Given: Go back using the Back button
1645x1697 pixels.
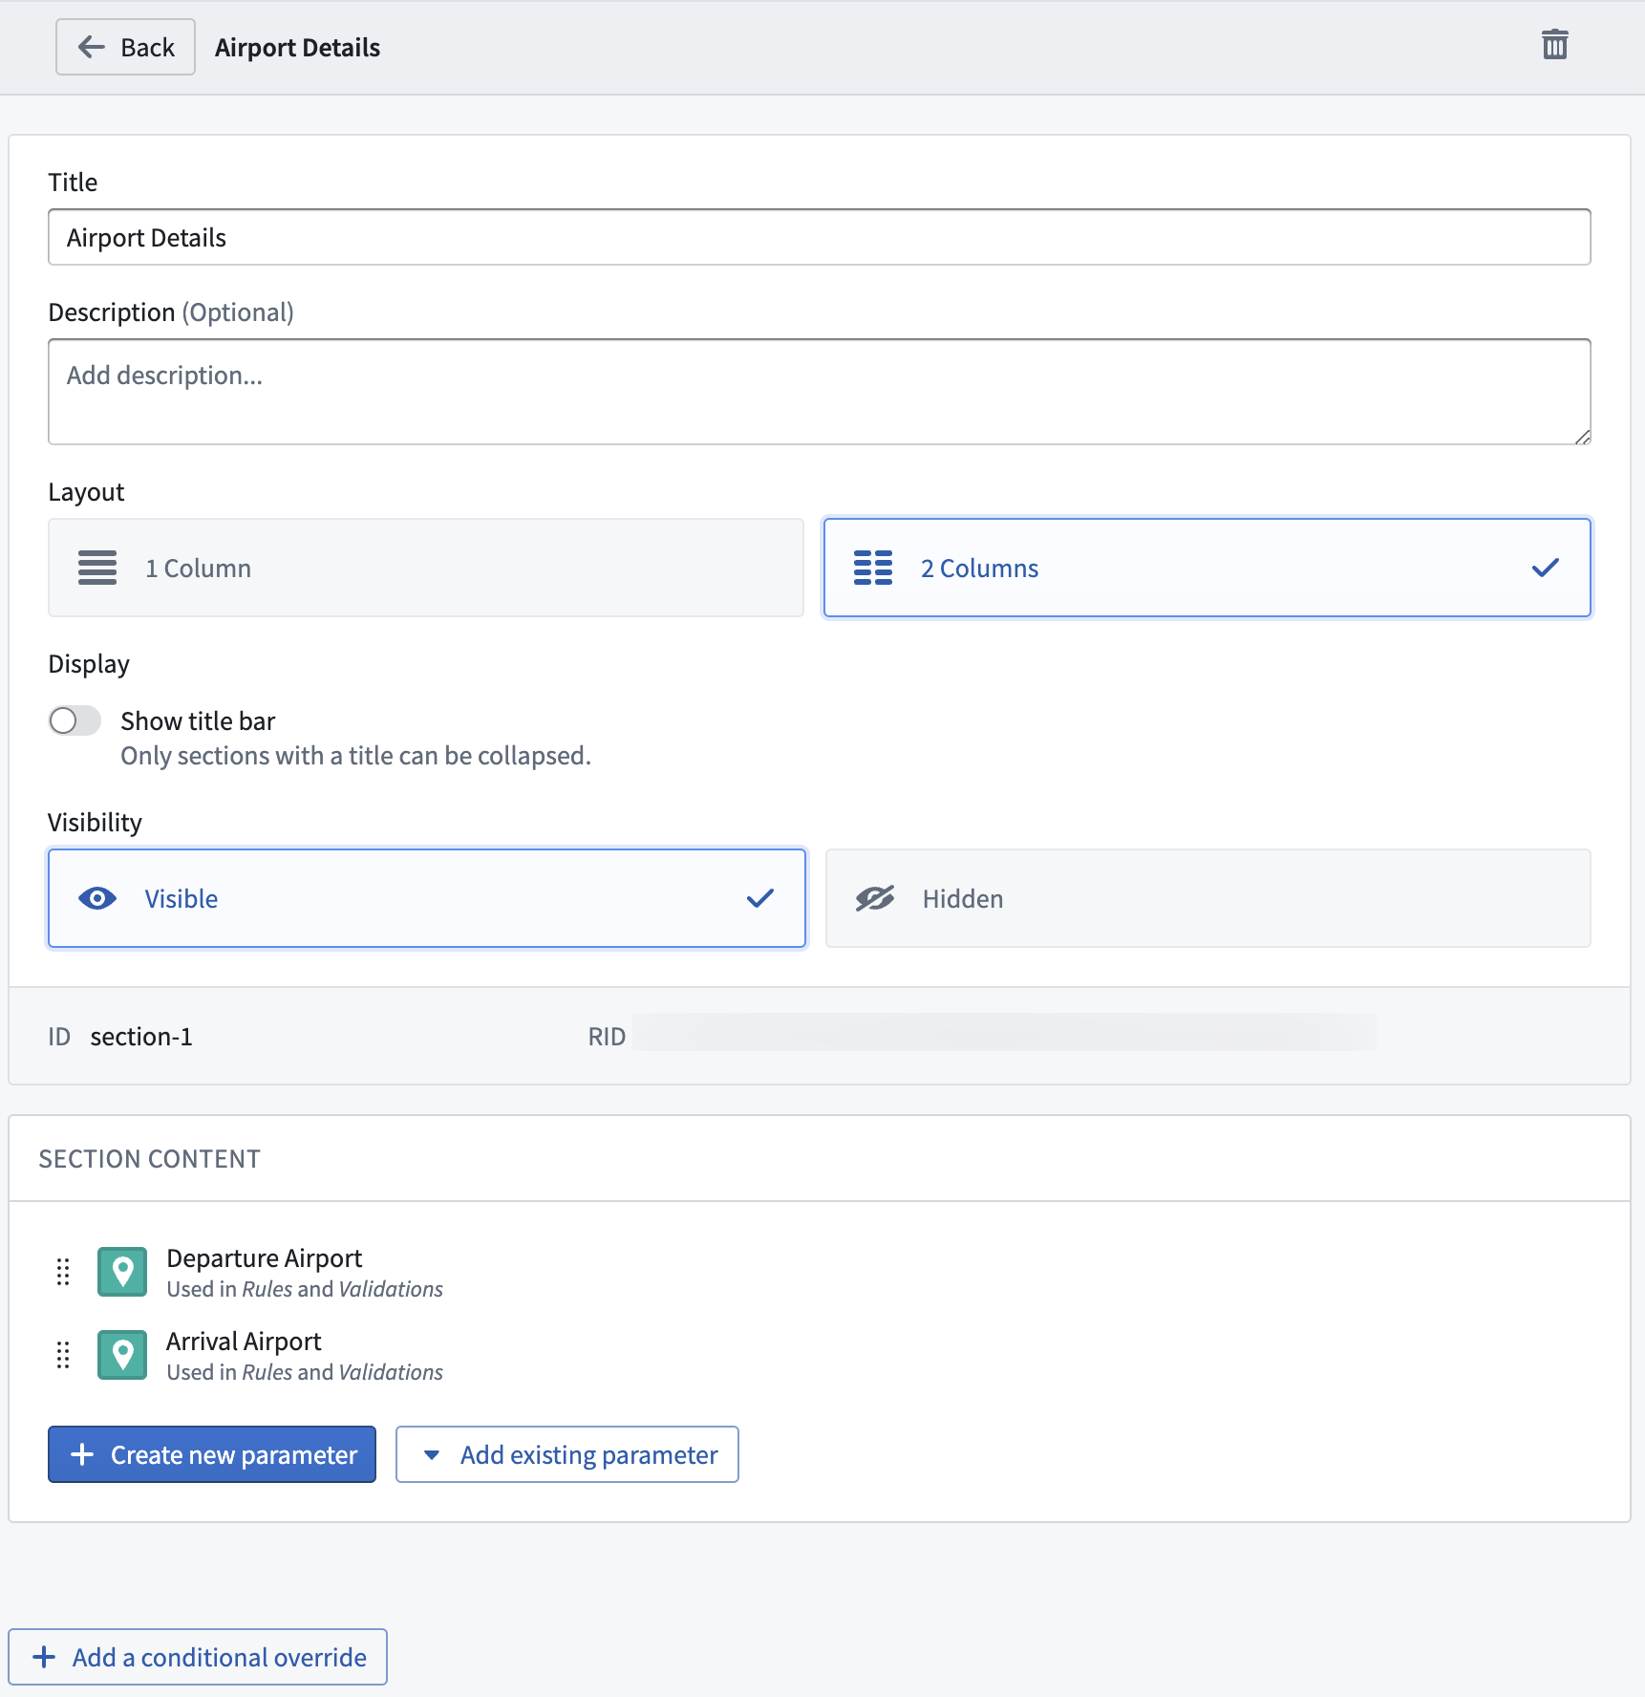Looking at the screenshot, I should pyautogui.click(x=125, y=47).
